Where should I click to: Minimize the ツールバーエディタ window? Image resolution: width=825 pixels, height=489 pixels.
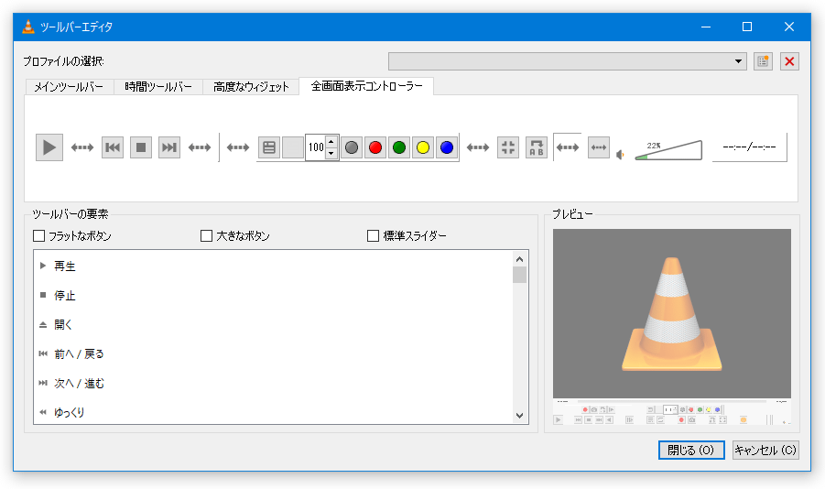[x=706, y=27]
